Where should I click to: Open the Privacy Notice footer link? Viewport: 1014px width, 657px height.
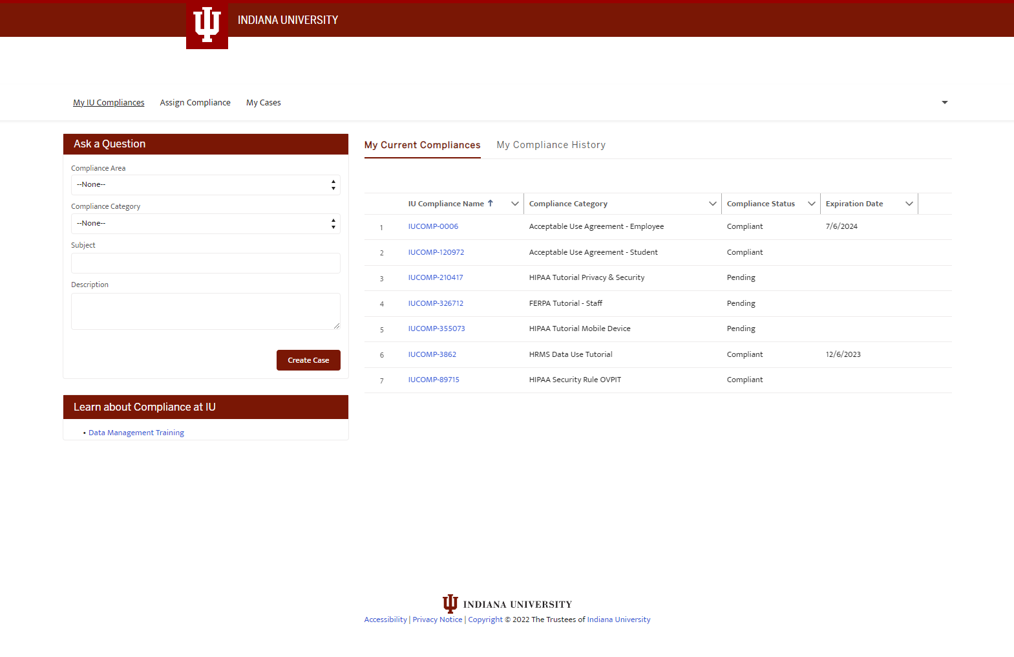438,619
